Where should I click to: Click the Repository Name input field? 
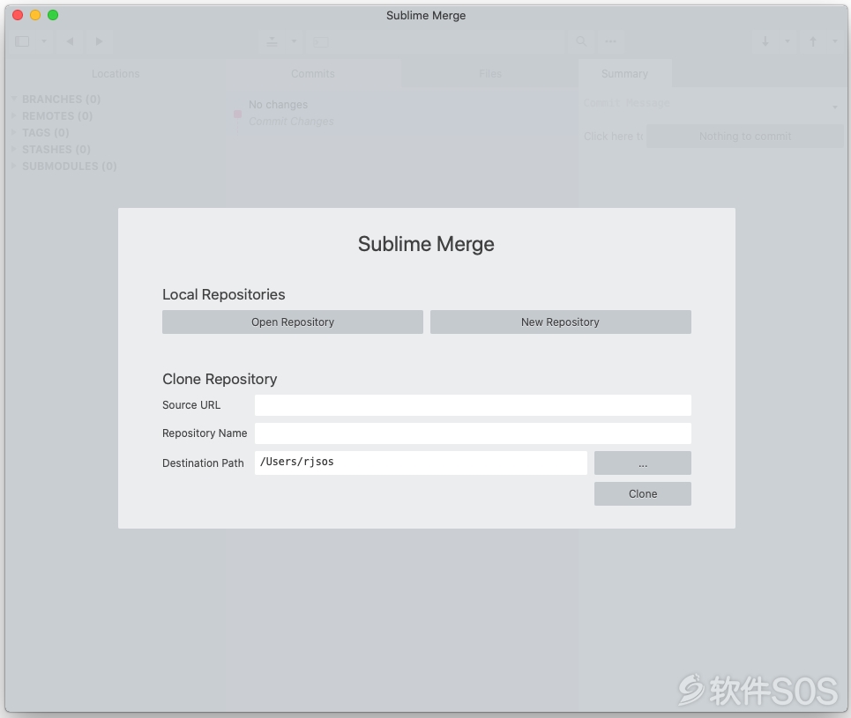click(473, 433)
